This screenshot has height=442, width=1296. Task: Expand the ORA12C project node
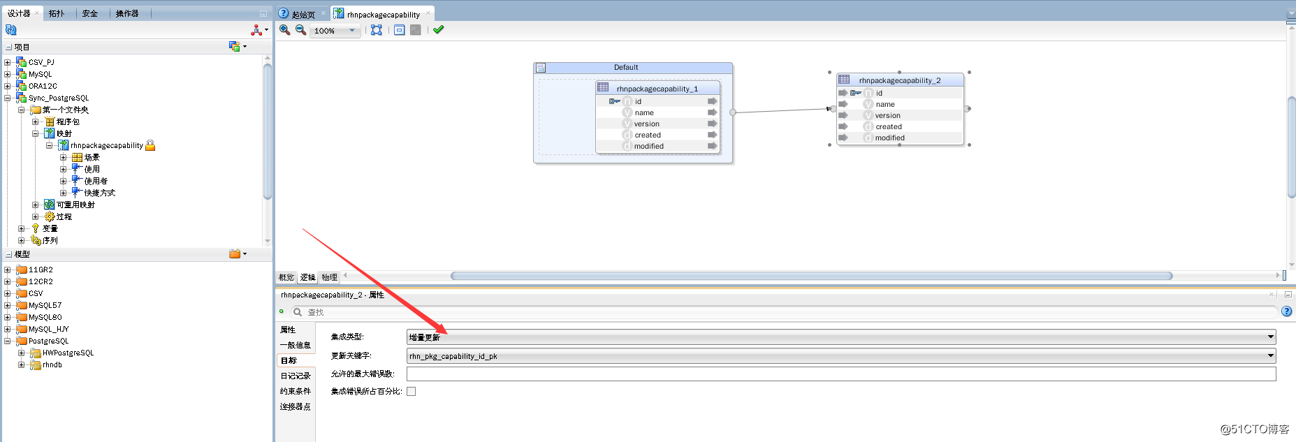(x=8, y=86)
